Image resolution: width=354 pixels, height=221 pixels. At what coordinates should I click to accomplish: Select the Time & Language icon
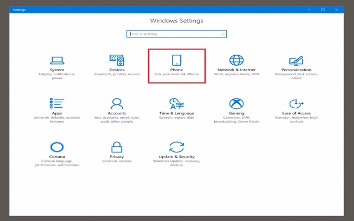tap(176, 103)
